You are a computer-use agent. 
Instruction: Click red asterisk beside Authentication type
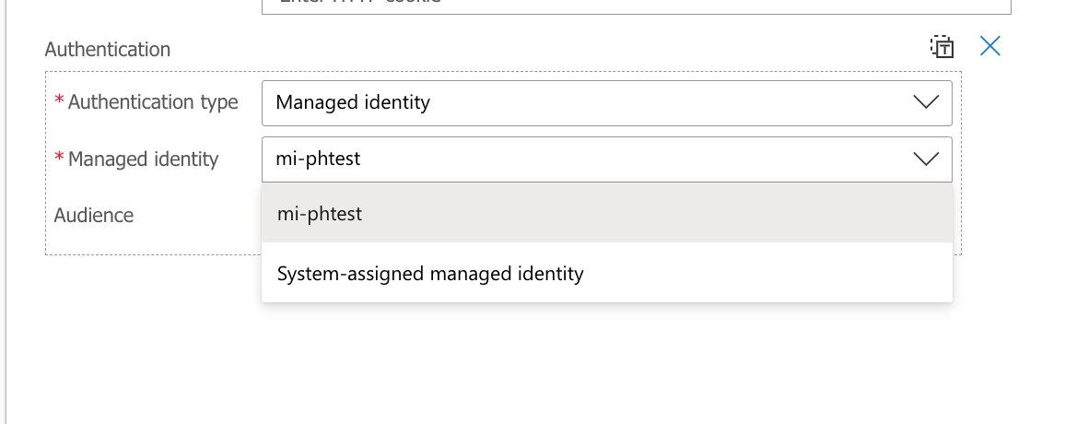pyautogui.click(x=59, y=100)
